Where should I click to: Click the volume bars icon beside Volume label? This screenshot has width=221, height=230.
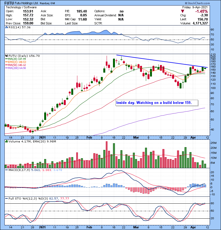[x=6, y=141]
